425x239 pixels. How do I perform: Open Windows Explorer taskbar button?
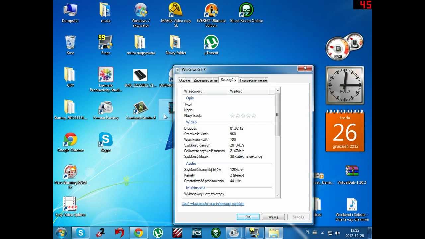click(x=274, y=233)
